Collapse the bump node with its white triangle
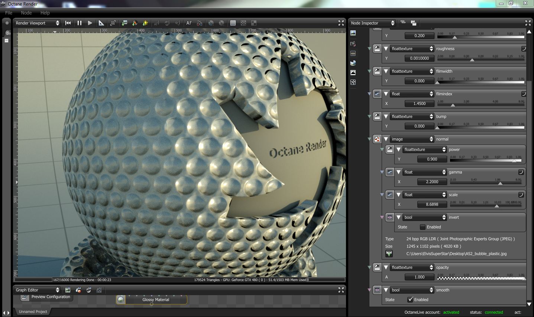Image resolution: width=534 pixels, height=317 pixels. point(386,116)
